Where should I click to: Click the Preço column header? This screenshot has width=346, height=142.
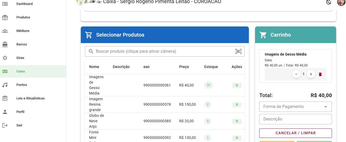click(184, 67)
